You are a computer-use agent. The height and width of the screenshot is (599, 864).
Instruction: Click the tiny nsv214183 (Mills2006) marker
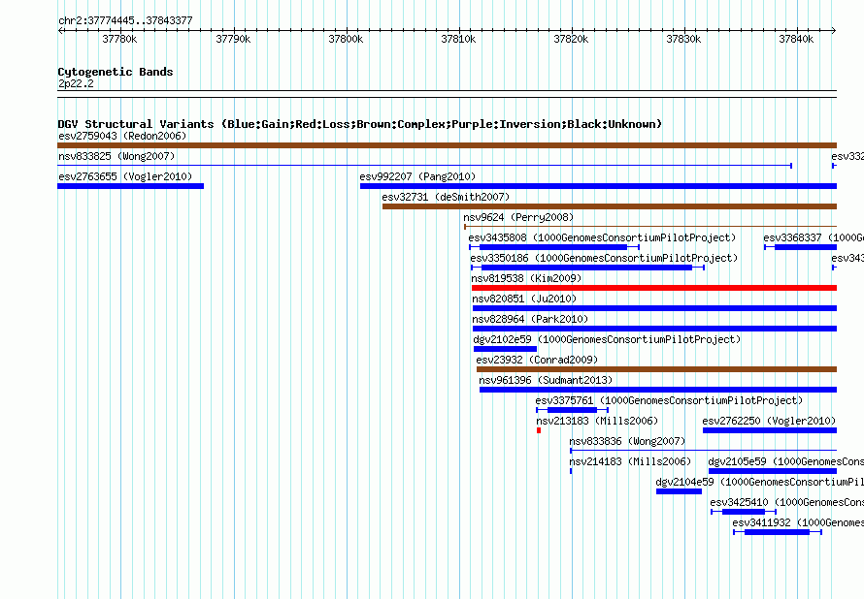(571, 471)
